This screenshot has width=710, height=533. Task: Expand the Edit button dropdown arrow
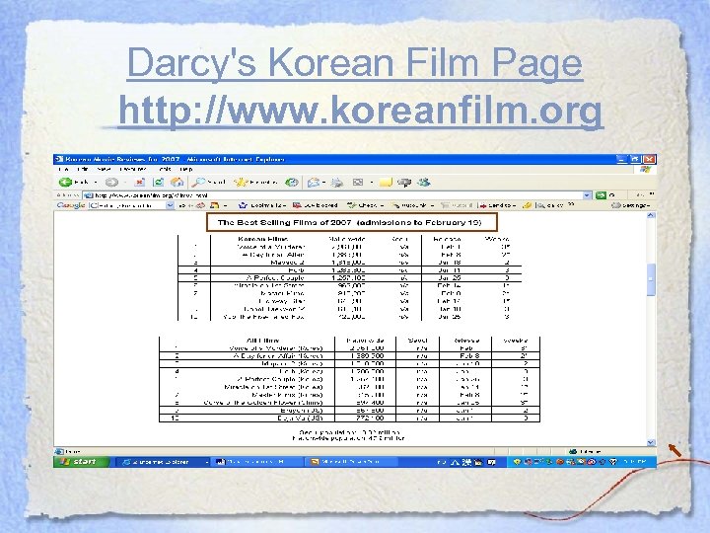click(x=372, y=183)
